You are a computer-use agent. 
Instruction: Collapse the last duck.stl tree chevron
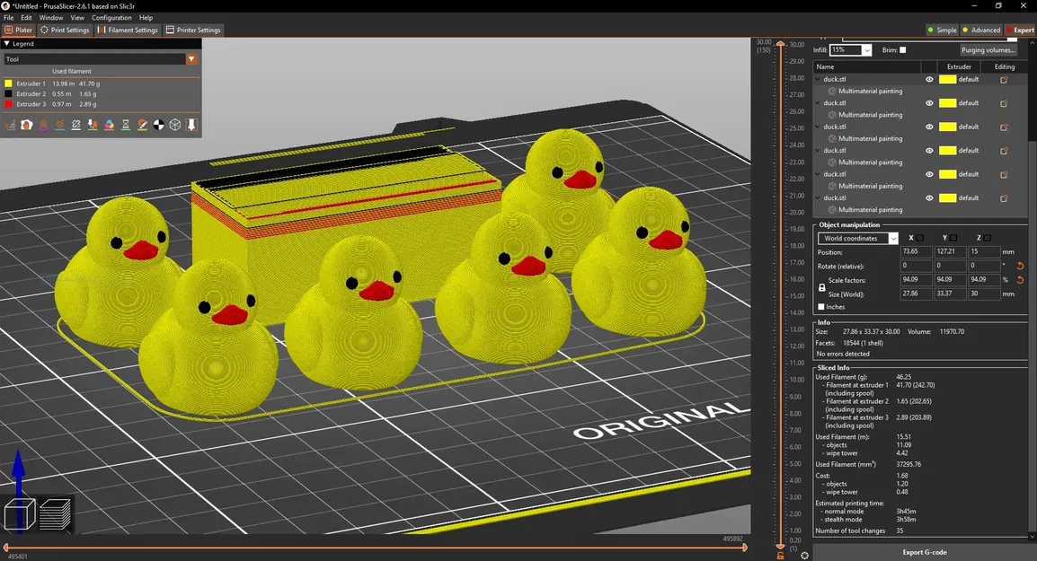pyautogui.click(x=818, y=197)
